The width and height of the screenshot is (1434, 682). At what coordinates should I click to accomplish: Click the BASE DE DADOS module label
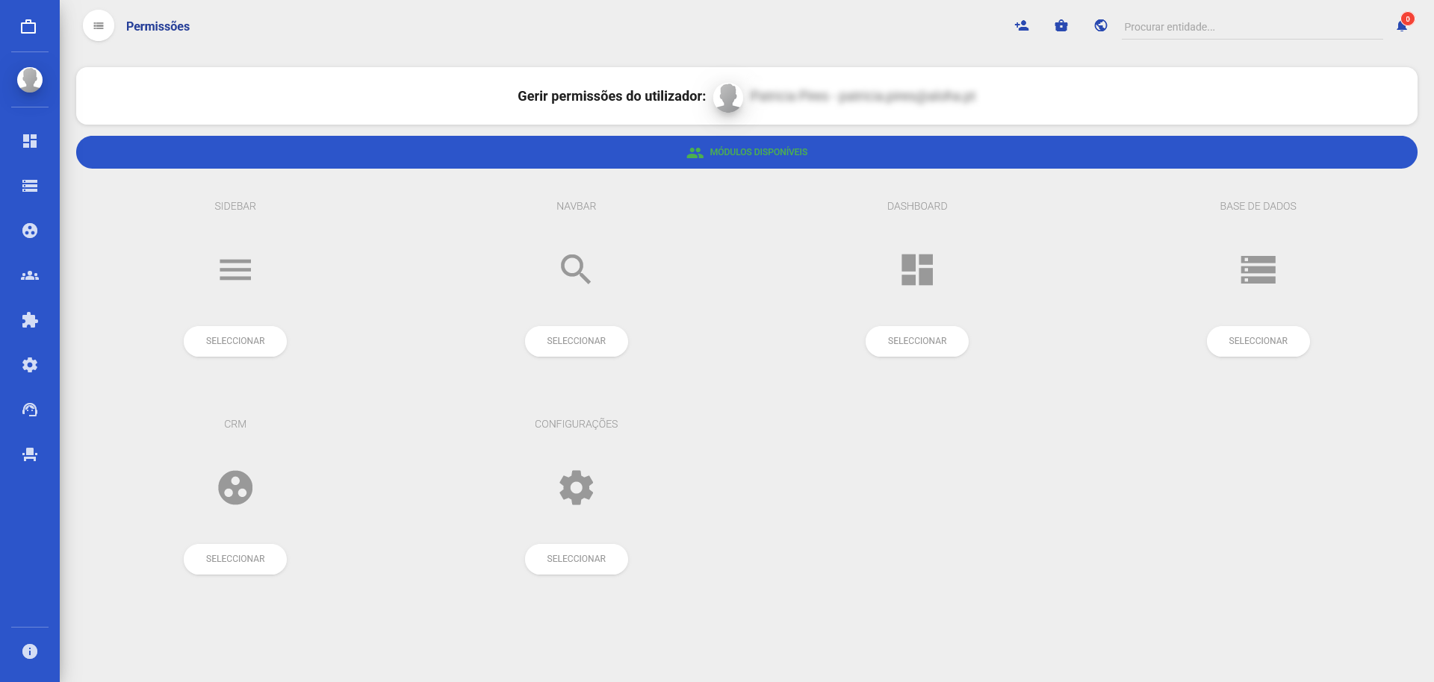(1258, 206)
